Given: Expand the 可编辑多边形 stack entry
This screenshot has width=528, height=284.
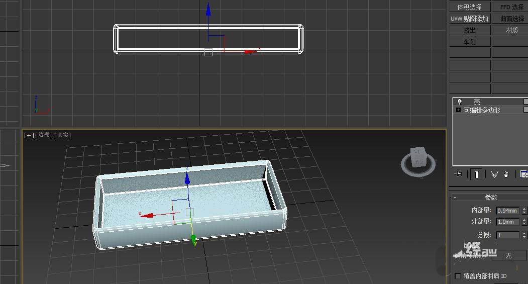Looking at the screenshot, I should [458, 110].
